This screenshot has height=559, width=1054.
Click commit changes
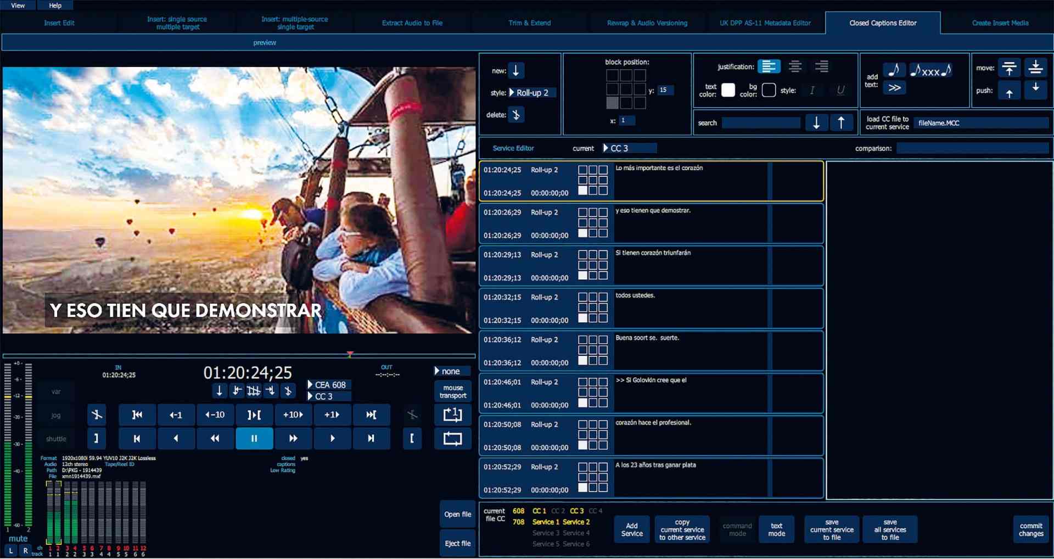click(1031, 529)
